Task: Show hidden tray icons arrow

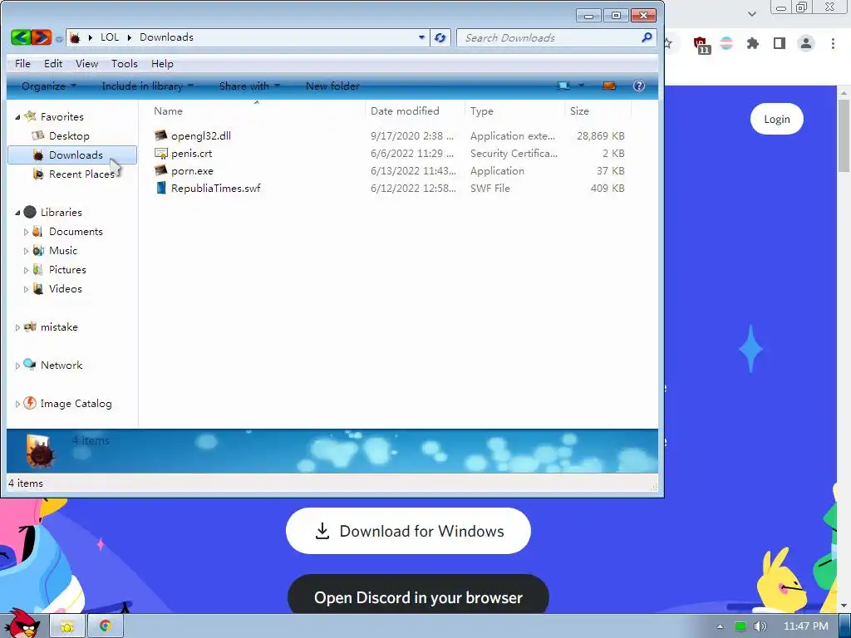Action: (721, 626)
